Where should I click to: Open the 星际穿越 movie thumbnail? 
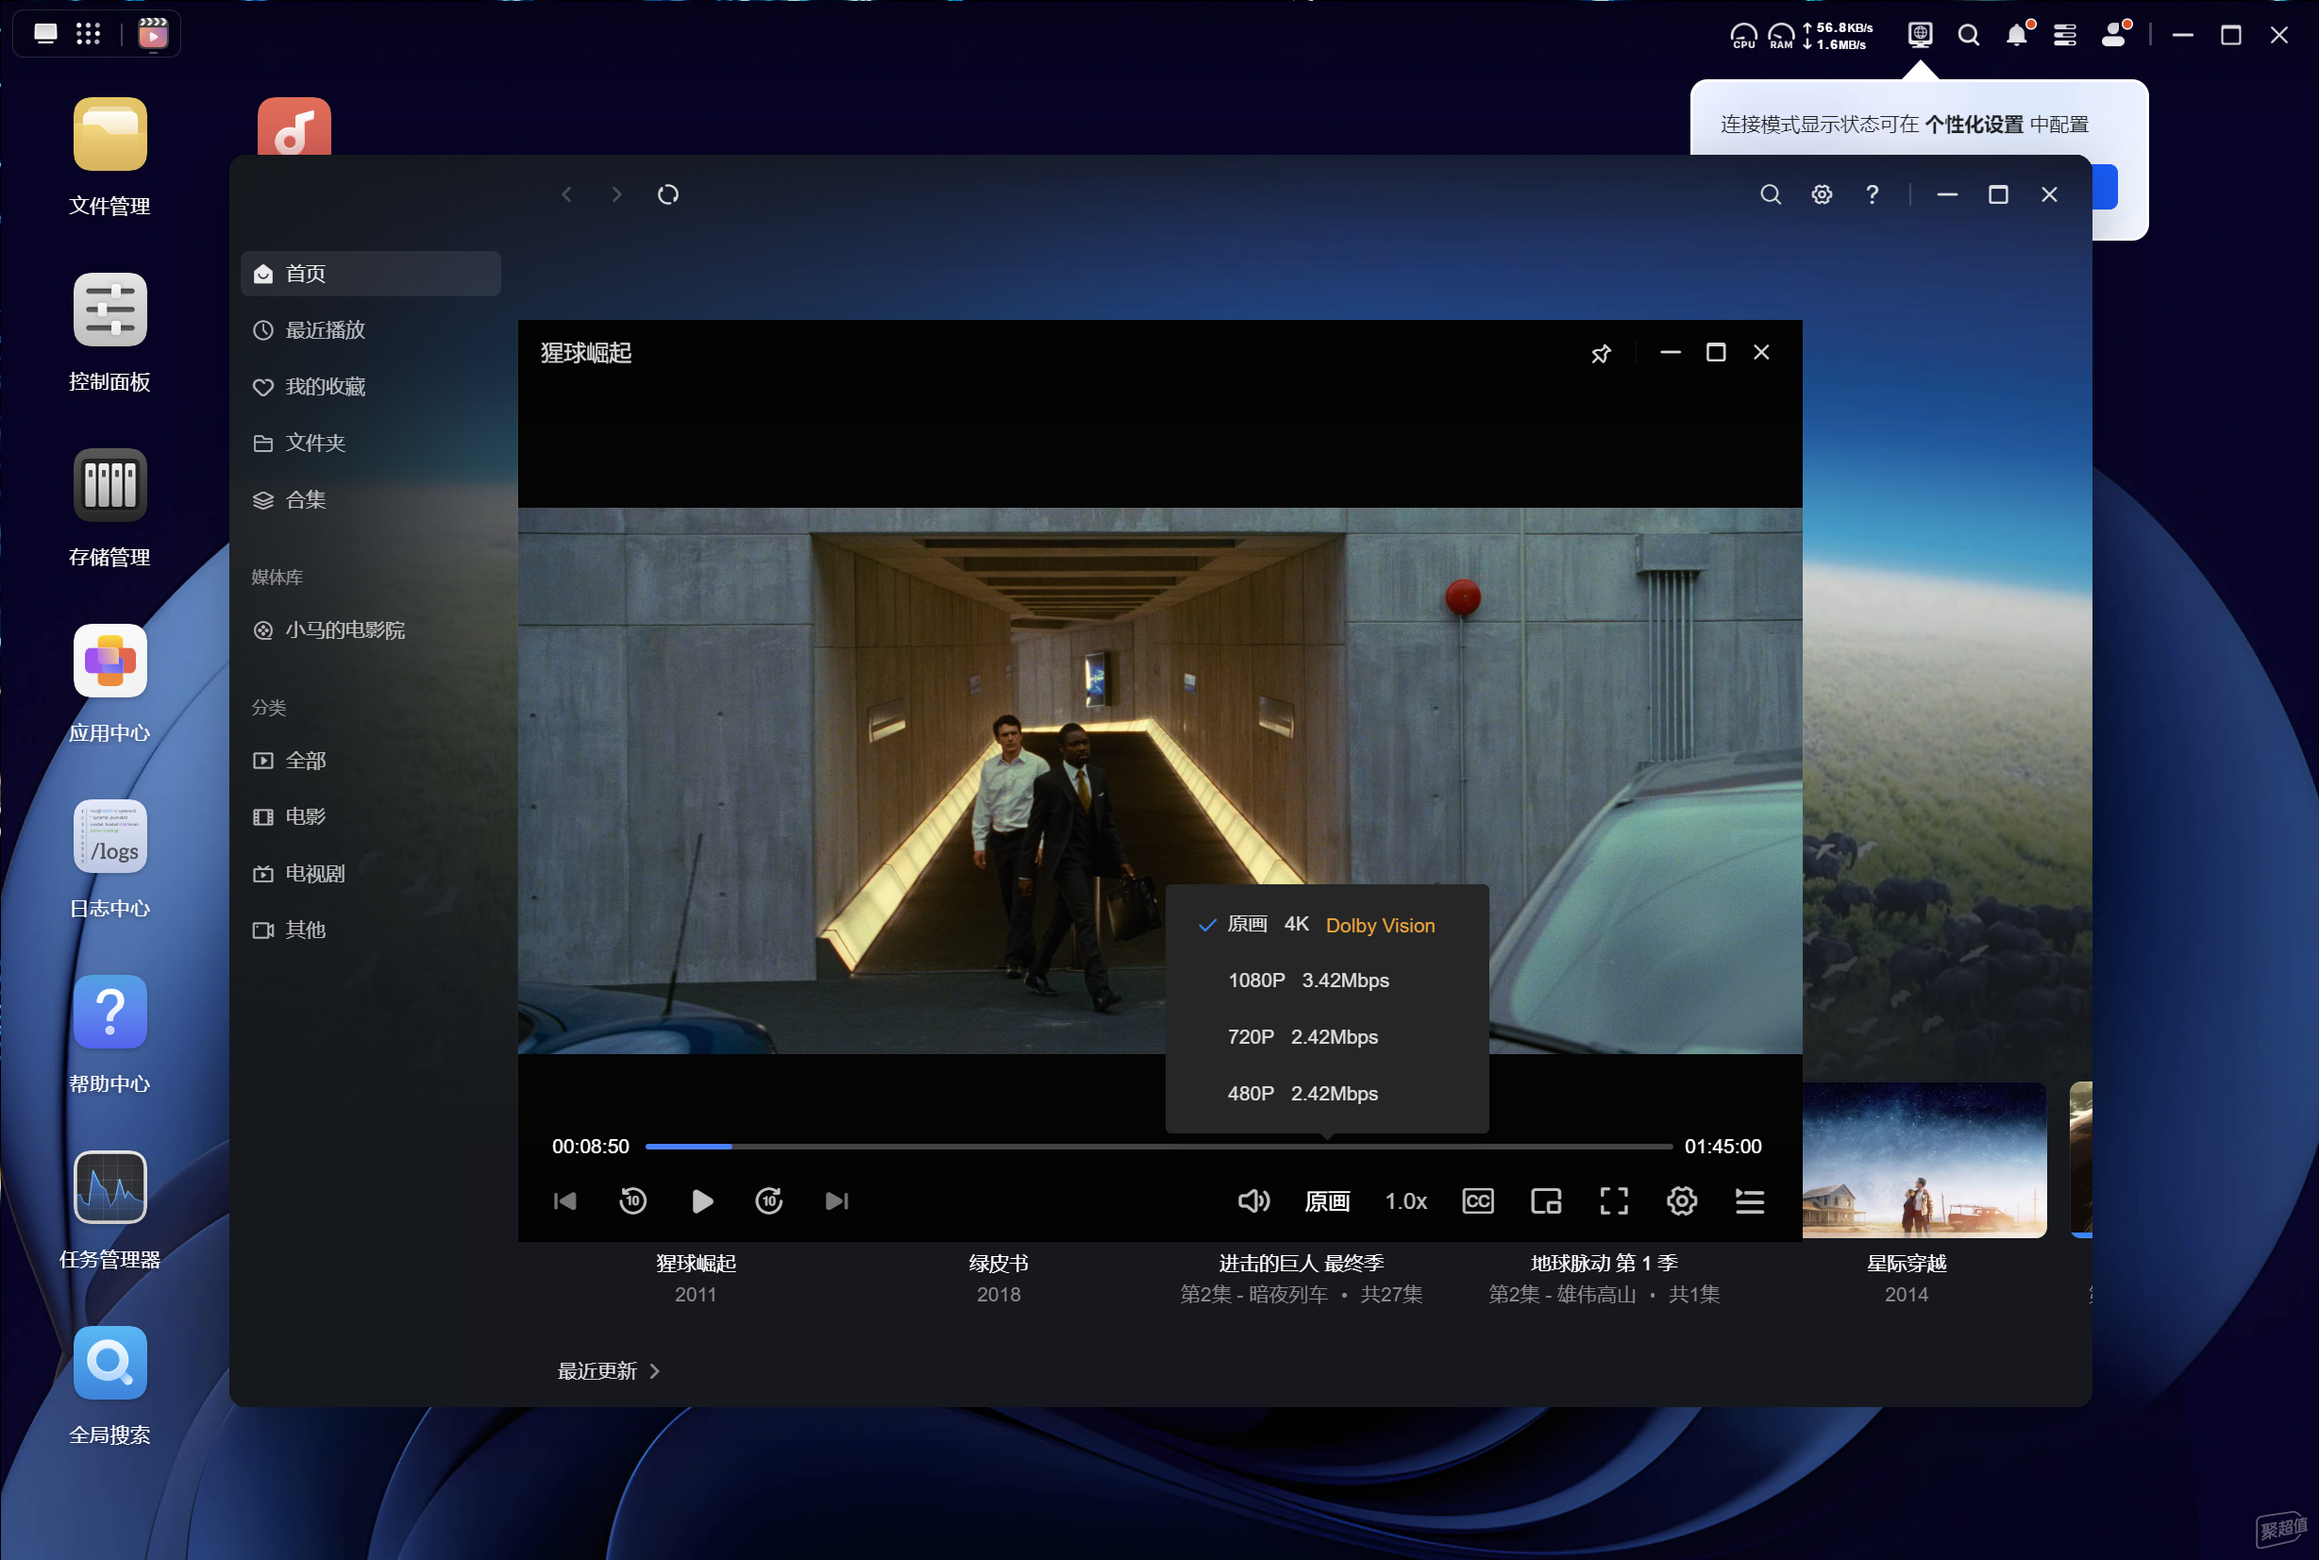[1924, 1159]
